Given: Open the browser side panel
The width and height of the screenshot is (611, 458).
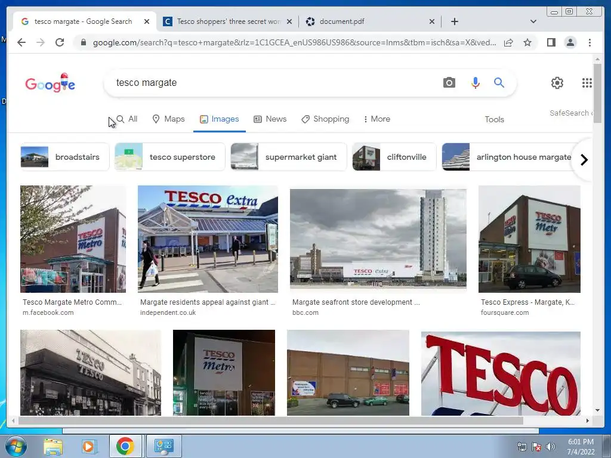Looking at the screenshot, I should tap(551, 42).
